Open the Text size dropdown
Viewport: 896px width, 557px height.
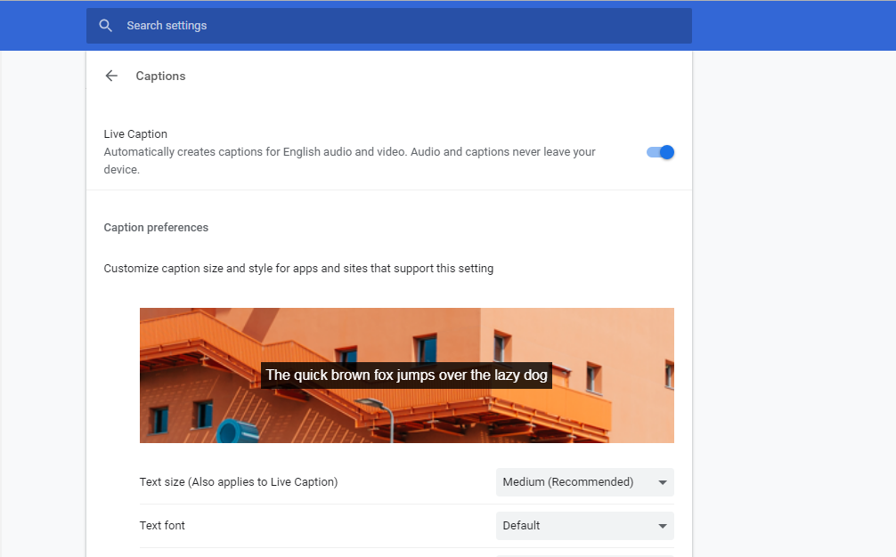(584, 482)
